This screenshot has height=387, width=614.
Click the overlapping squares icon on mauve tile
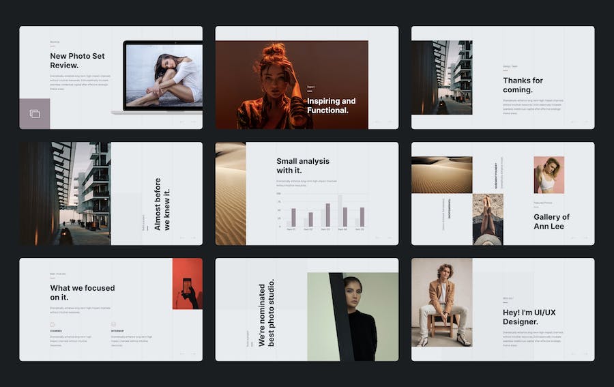(34, 114)
